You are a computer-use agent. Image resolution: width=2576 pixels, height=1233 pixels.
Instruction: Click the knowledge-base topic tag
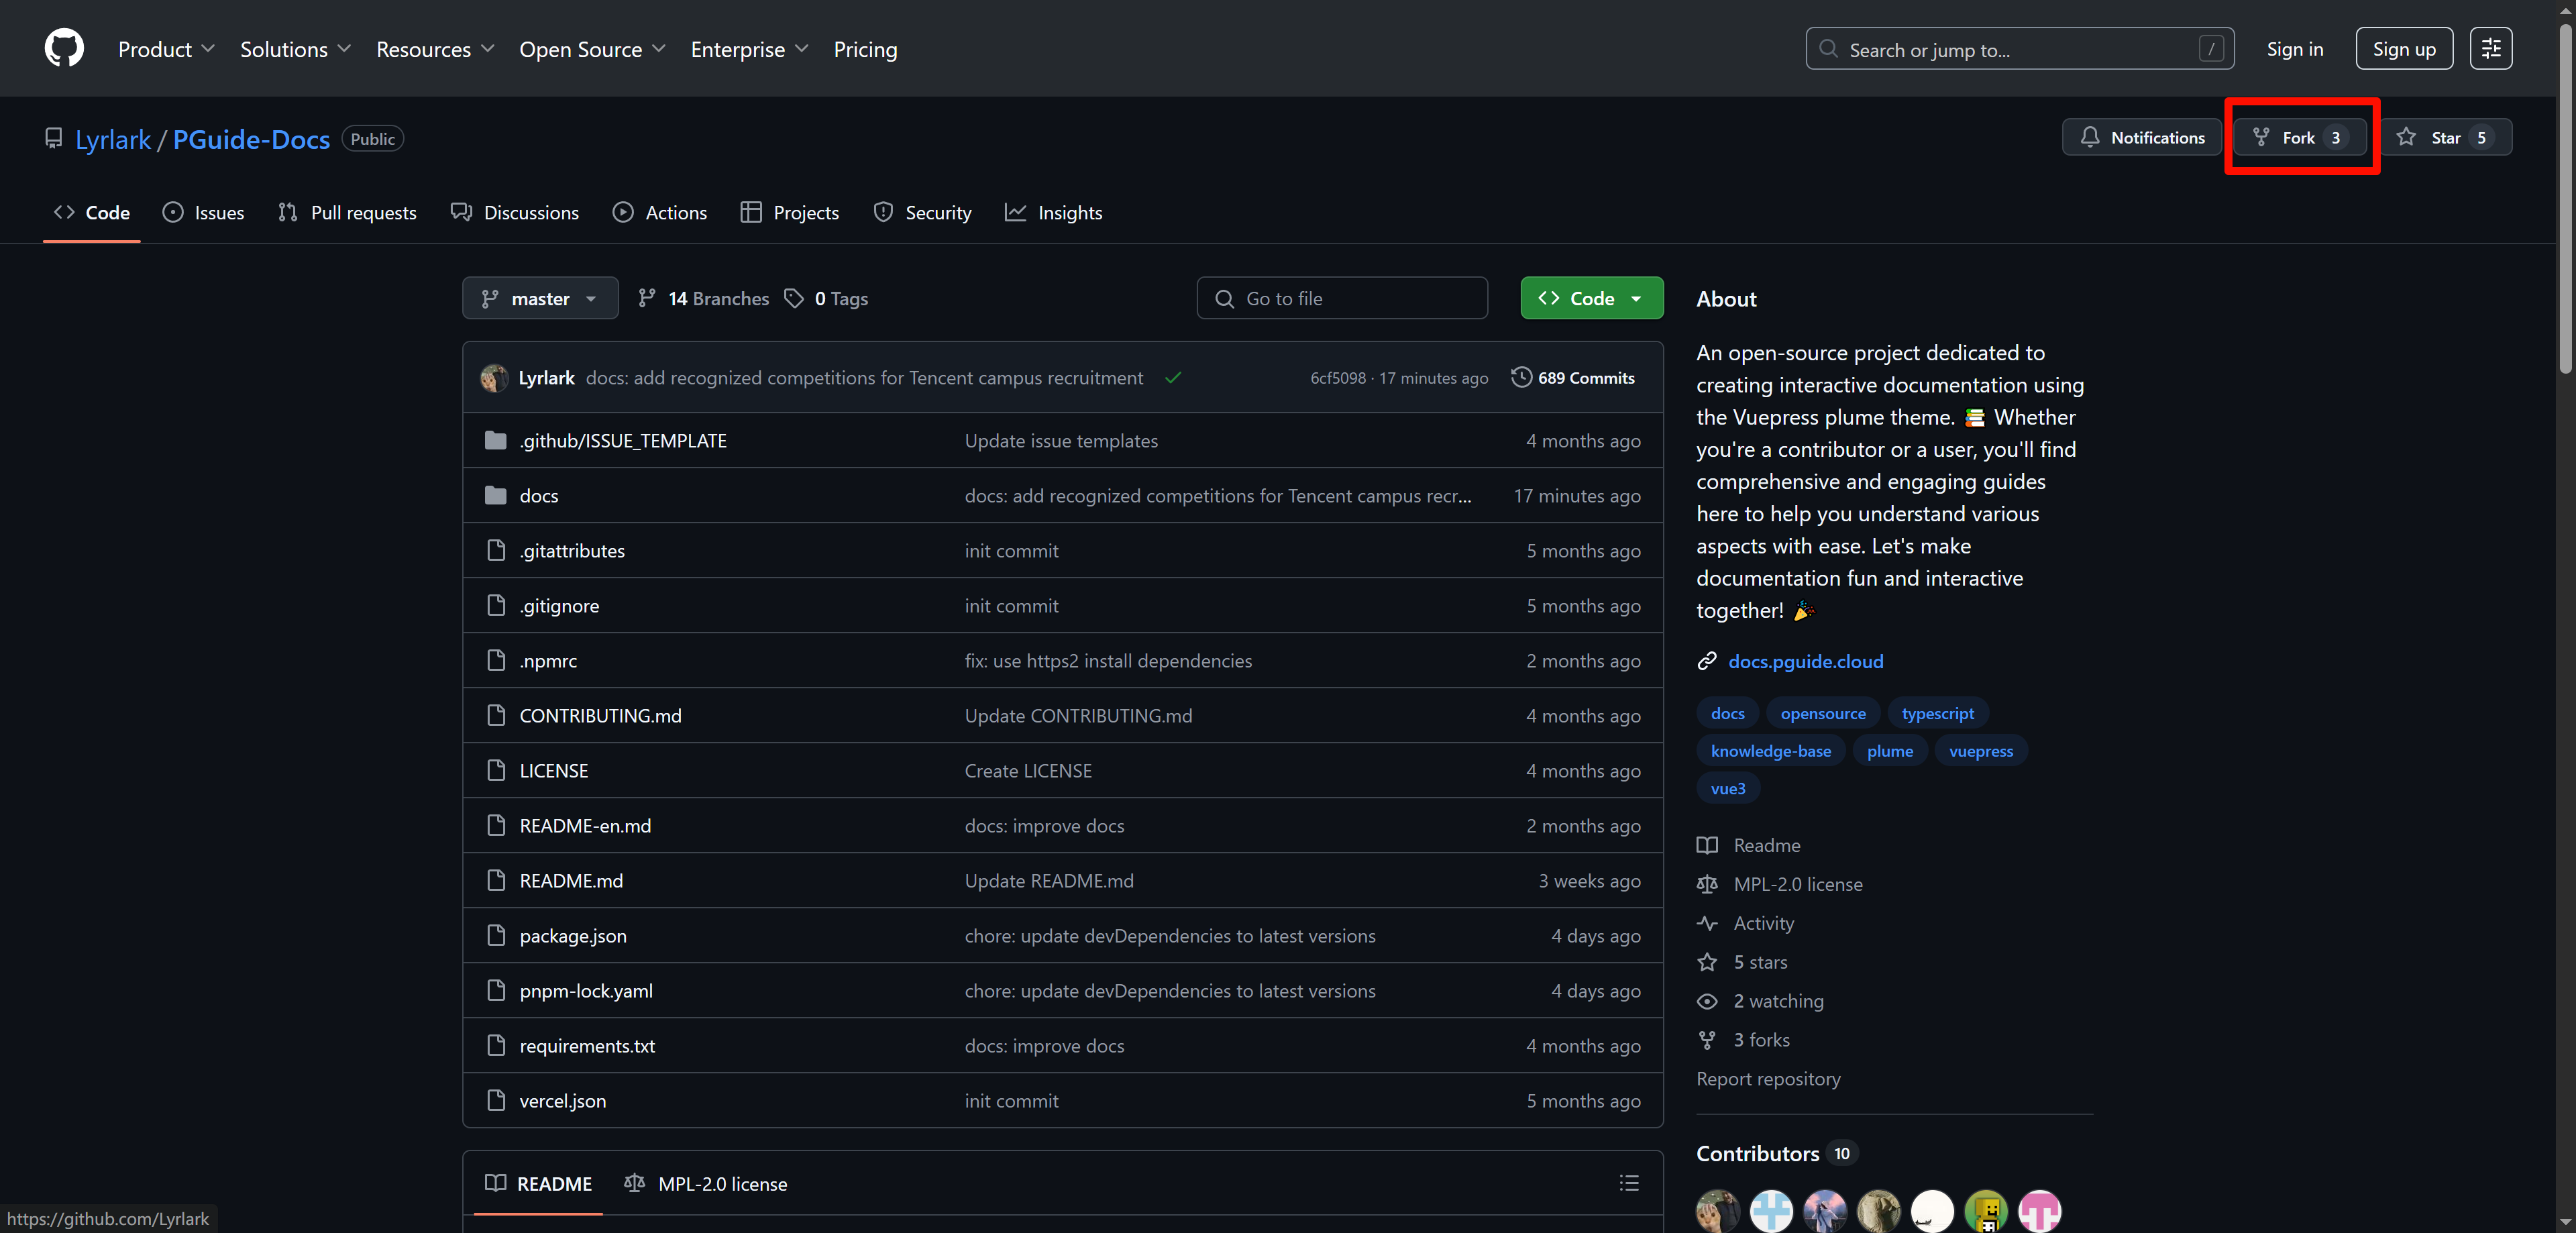(x=1770, y=751)
